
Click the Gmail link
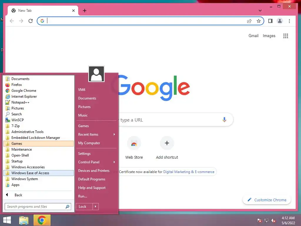(253, 36)
